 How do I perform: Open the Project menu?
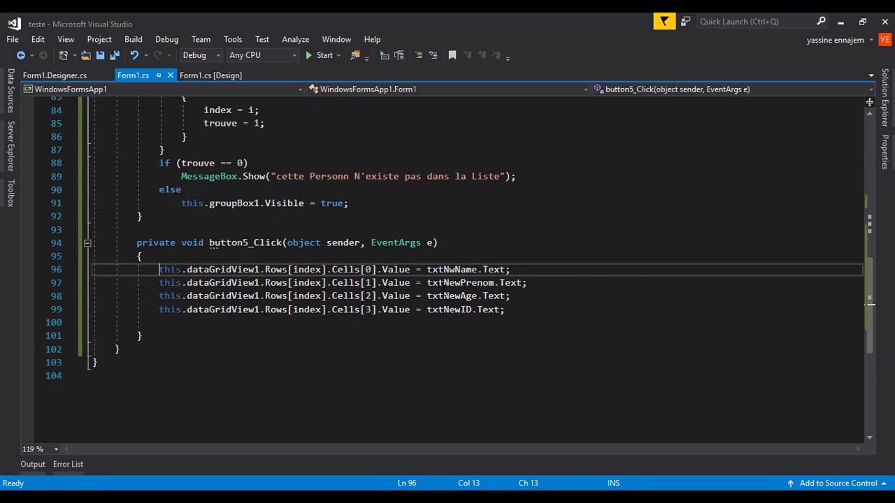(x=99, y=39)
